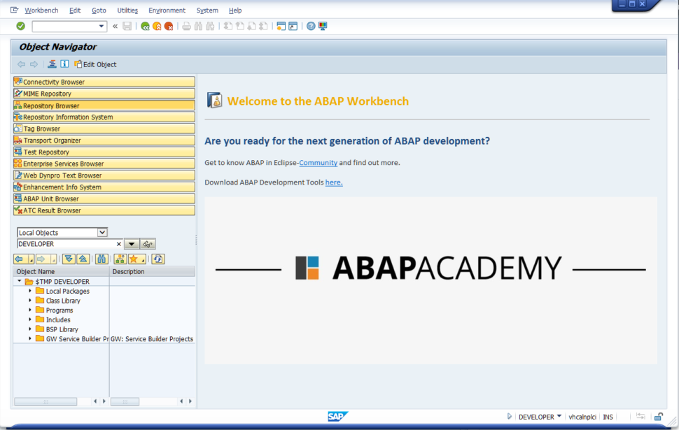Image resolution: width=679 pixels, height=430 pixels.
Task: Click the green Back icon
Action: tap(145, 27)
